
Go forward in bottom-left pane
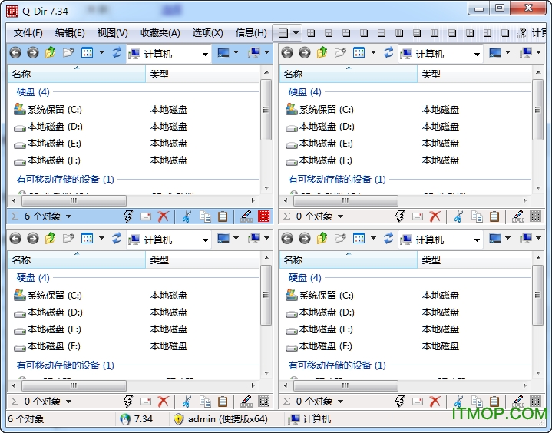coord(33,239)
